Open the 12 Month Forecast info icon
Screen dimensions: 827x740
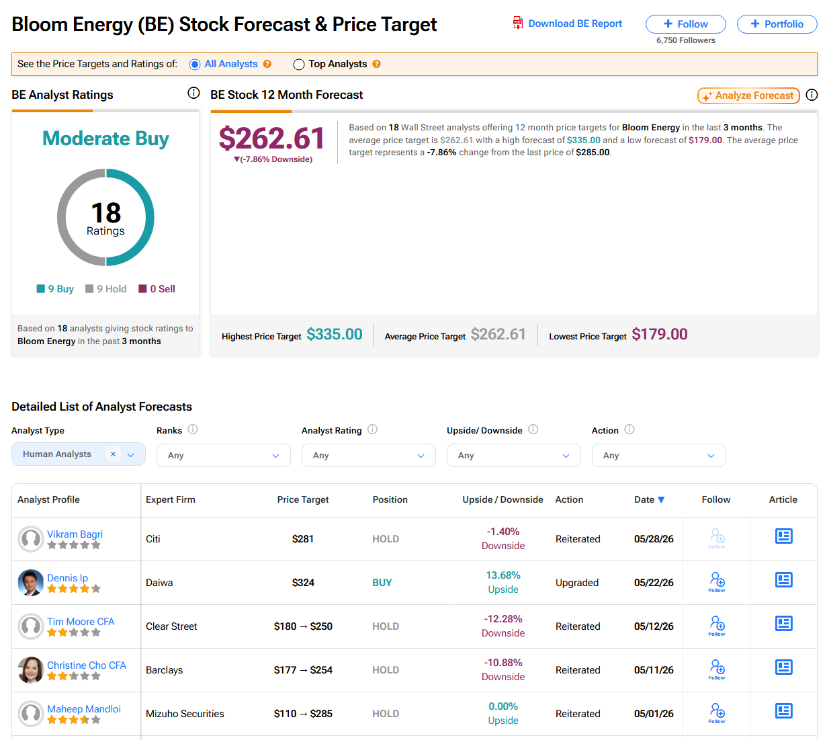coord(812,95)
